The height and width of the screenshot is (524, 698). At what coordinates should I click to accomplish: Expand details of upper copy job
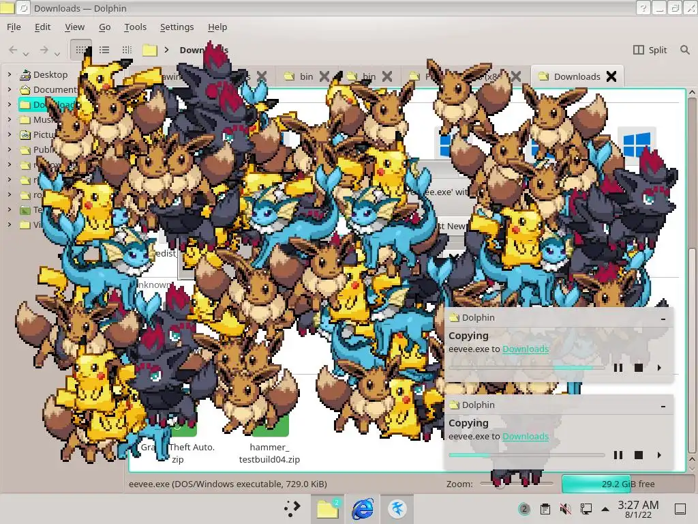(x=659, y=368)
